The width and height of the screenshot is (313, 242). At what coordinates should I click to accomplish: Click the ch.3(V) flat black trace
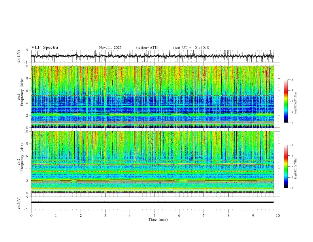[152, 202]
